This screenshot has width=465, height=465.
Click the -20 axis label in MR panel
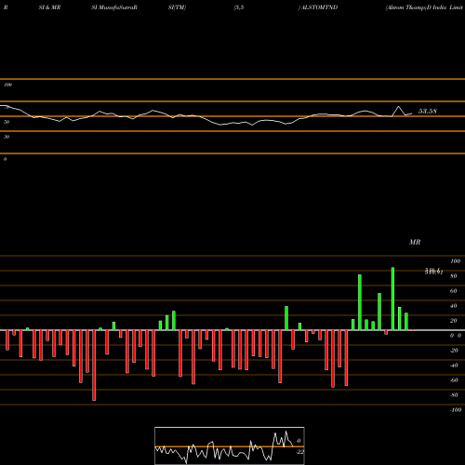(x=454, y=351)
